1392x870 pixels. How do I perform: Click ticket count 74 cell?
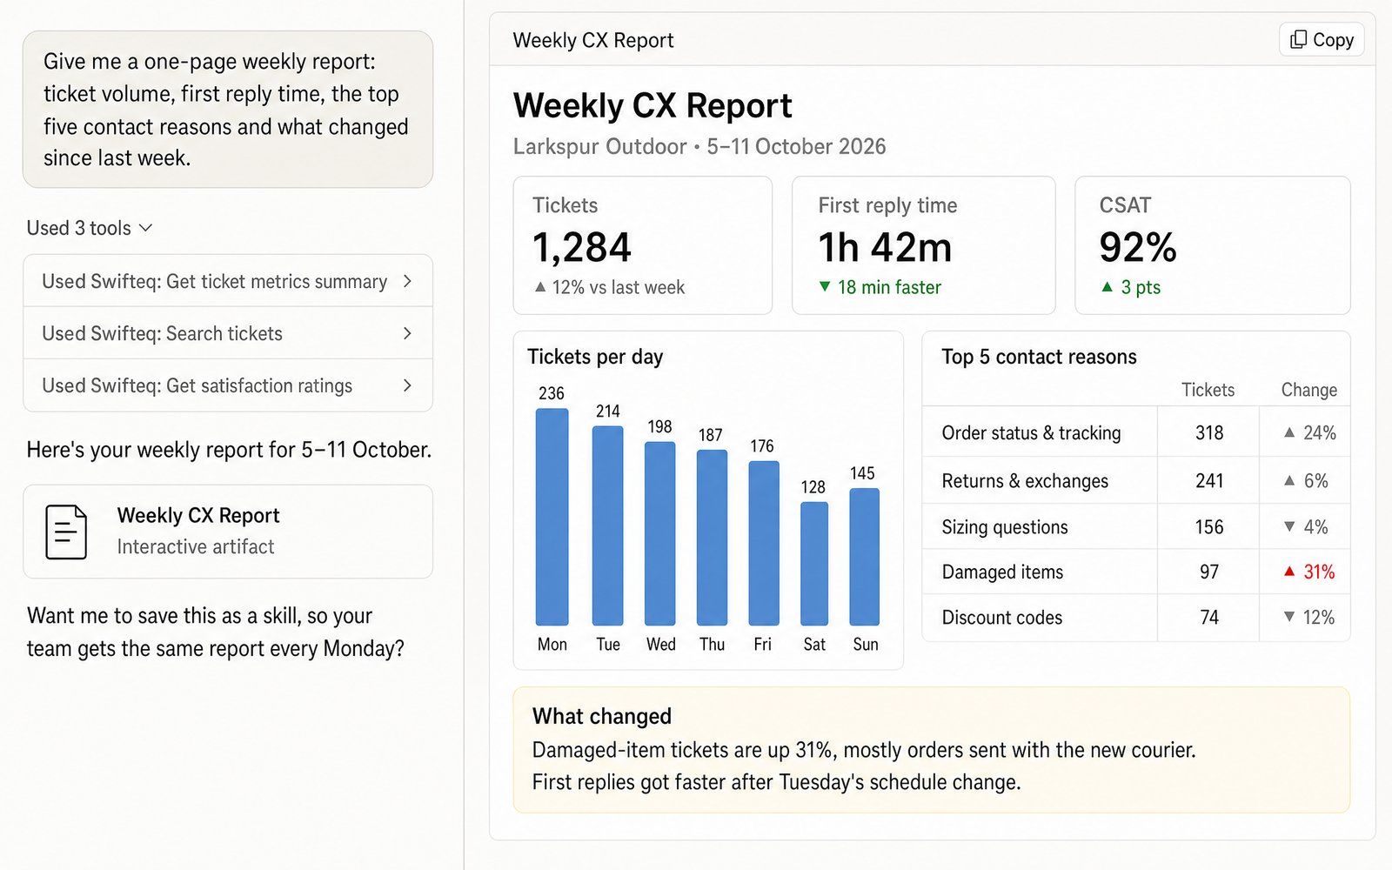pos(1209,617)
